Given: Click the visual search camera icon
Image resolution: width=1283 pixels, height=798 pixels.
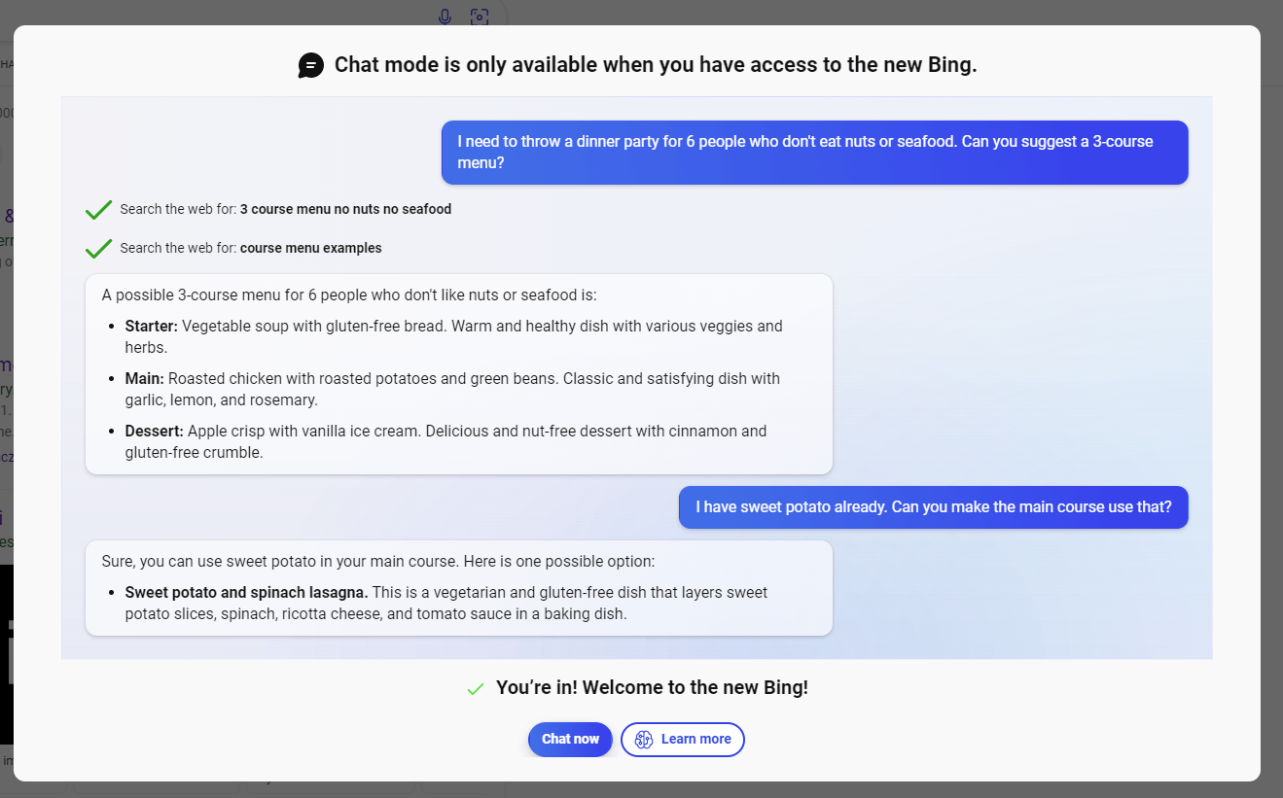Looking at the screenshot, I should point(479,17).
